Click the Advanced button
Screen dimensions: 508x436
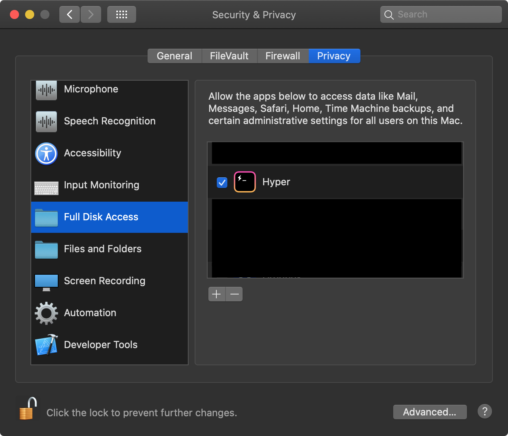(x=430, y=412)
